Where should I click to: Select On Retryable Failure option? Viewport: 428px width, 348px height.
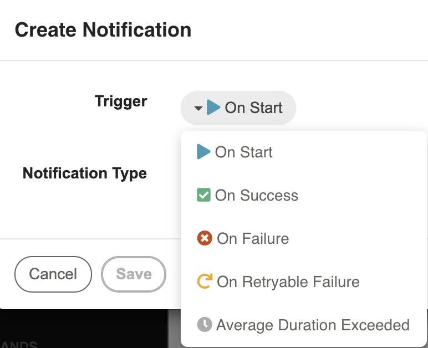tap(303, 282)
